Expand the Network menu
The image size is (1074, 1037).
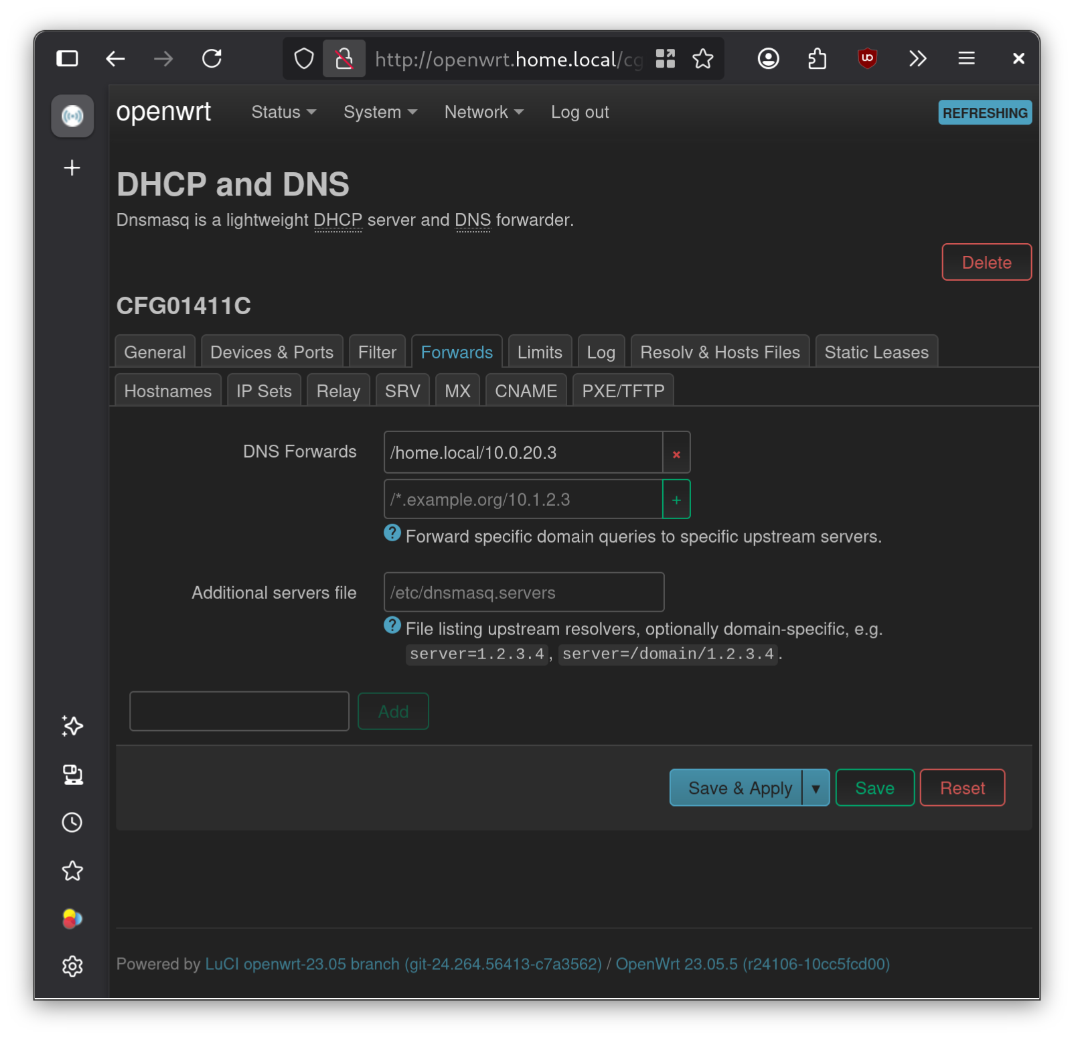(x=483, y=113)
